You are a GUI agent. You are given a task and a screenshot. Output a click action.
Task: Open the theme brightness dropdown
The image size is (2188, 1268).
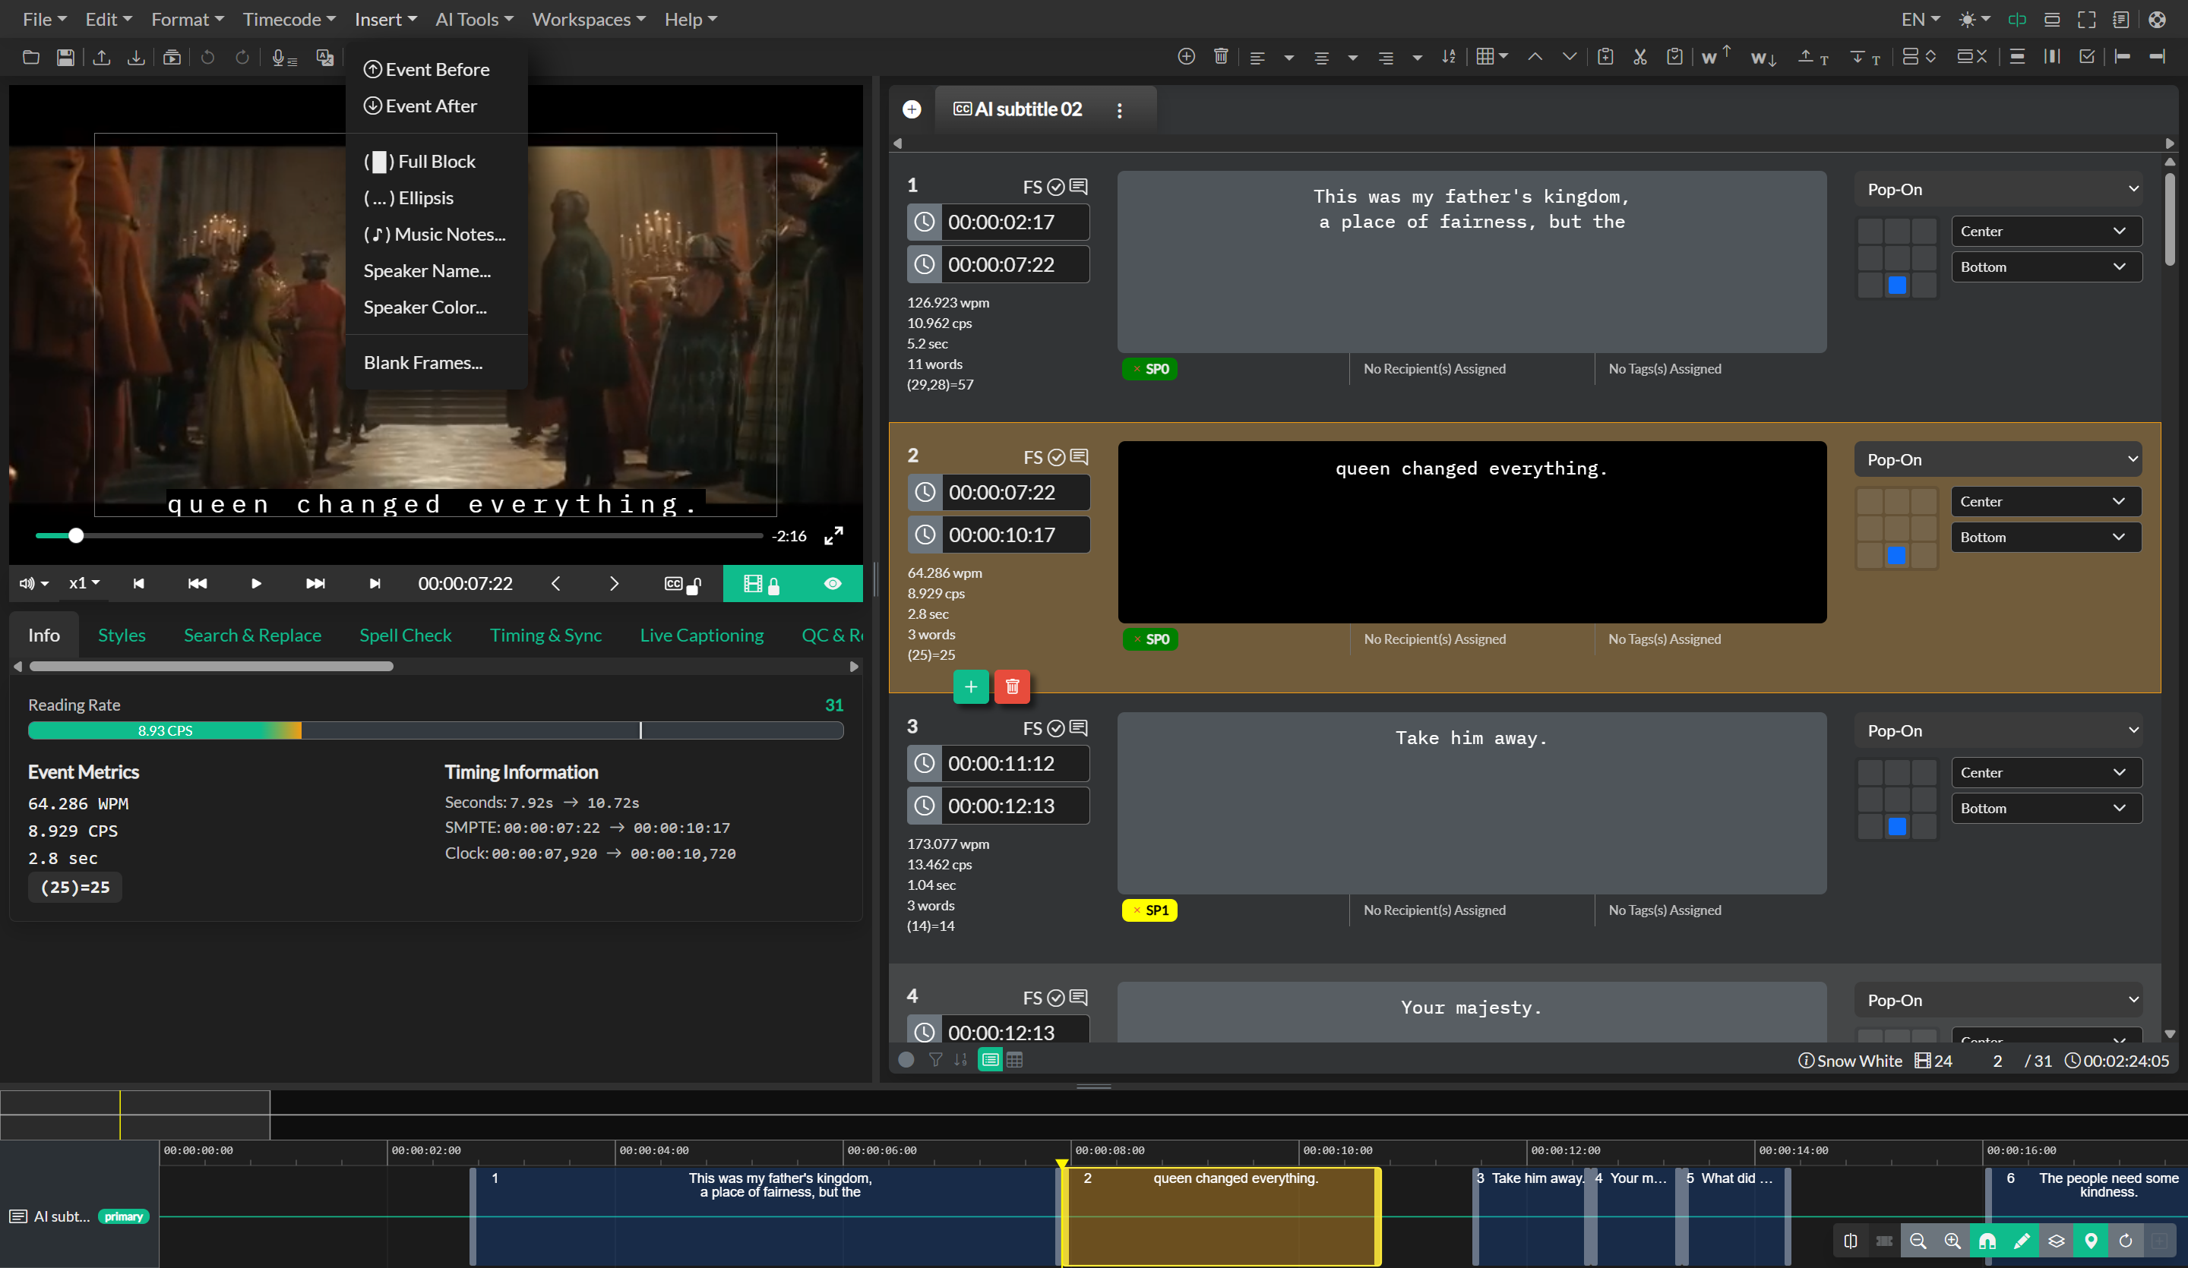pyautogui.click(x=1973, y=19)
